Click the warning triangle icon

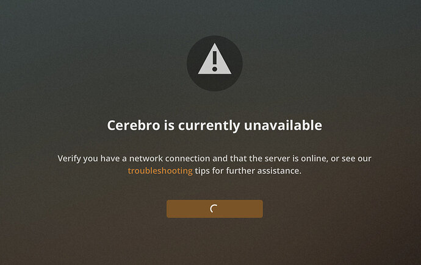[x=215, y=60]
